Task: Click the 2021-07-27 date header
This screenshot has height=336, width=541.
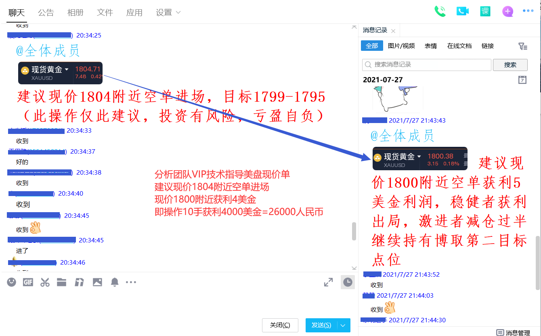Action: [x=383, y=79]
